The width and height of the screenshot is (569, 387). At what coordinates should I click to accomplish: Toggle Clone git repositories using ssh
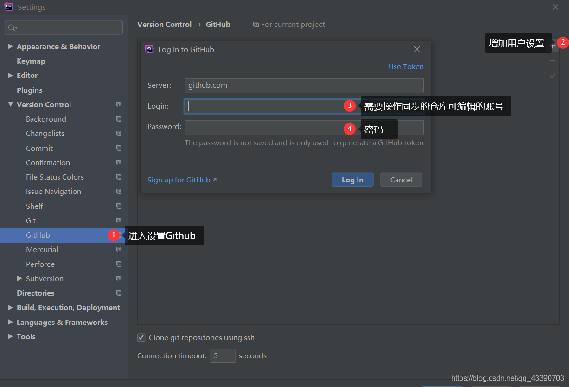[x=141, y=337]
